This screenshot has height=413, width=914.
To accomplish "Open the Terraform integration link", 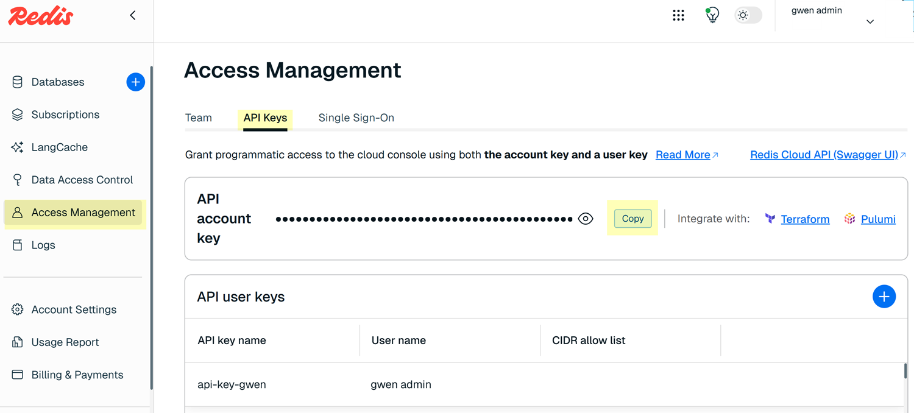I will pos(804,219).
